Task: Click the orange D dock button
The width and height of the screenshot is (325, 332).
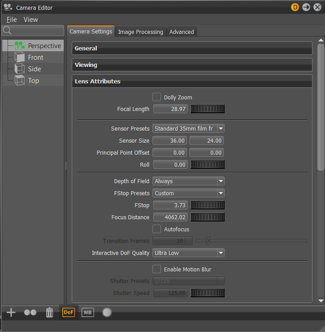Action: [295, 8]
